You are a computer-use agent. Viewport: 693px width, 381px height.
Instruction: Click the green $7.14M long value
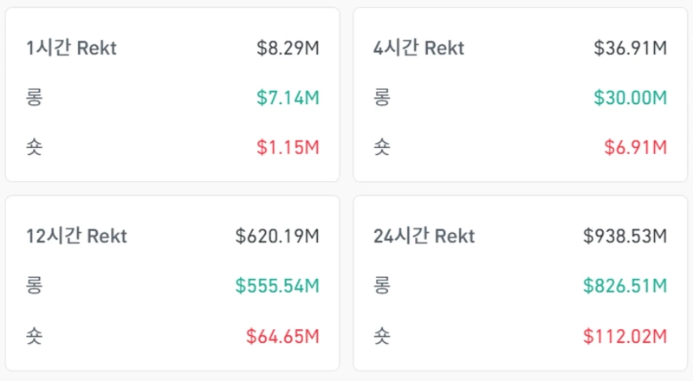tap(288, 98)
